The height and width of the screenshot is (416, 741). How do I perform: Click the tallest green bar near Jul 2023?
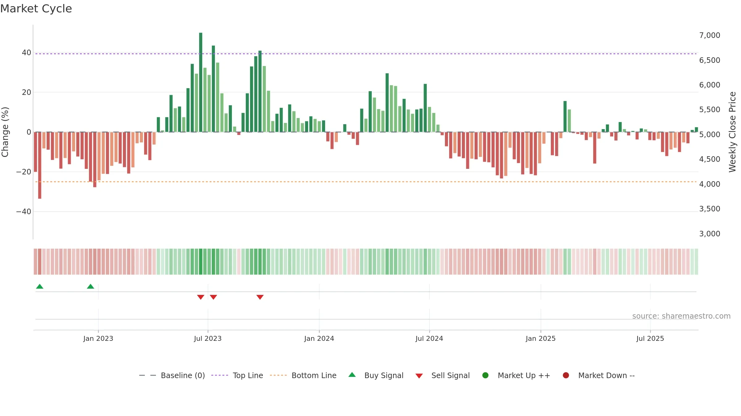click(201, 82)
